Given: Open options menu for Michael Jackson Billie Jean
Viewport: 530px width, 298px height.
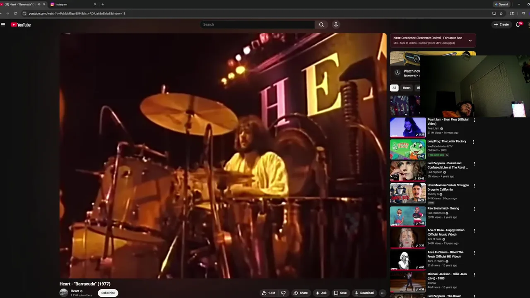Looking at the screenshot, I should [474, 275].
